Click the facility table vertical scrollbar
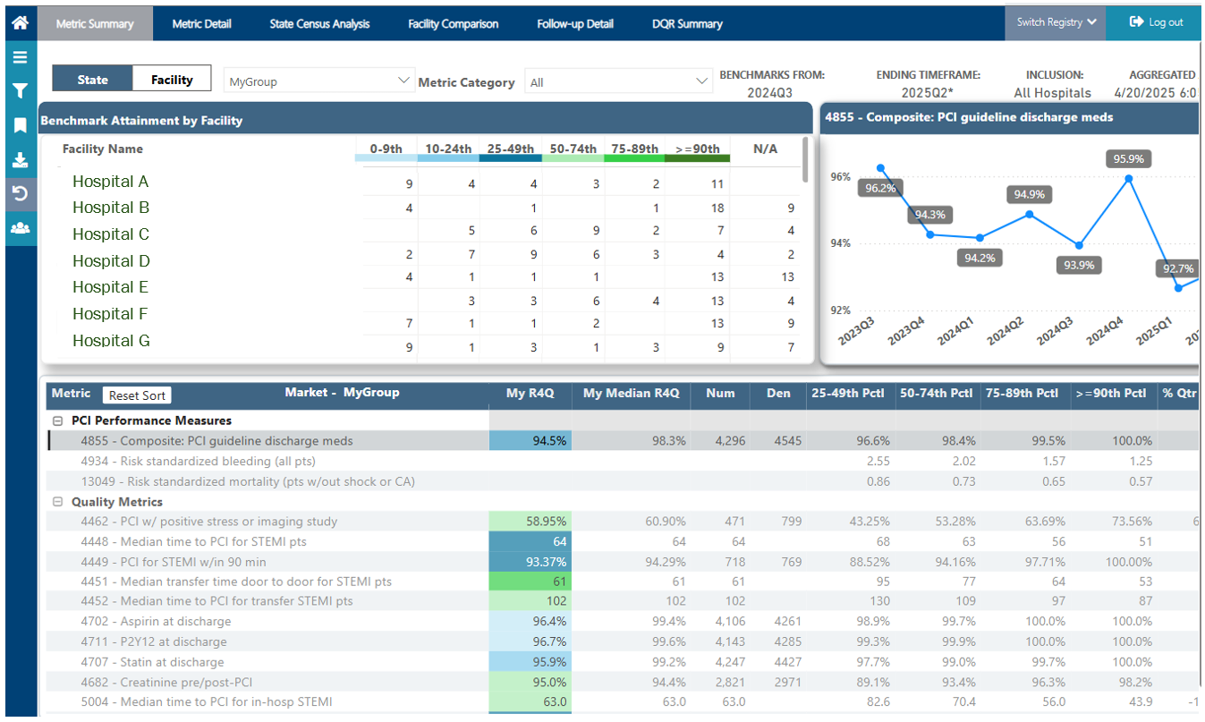Viewport: 1205px width, 722px height. [807, 159]
